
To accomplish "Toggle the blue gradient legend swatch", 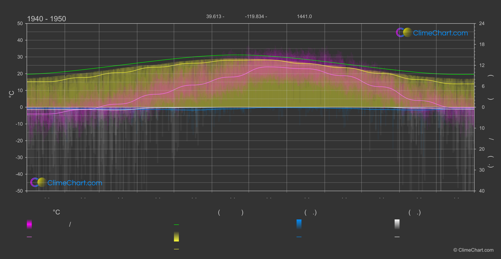I will click(299, 224).
